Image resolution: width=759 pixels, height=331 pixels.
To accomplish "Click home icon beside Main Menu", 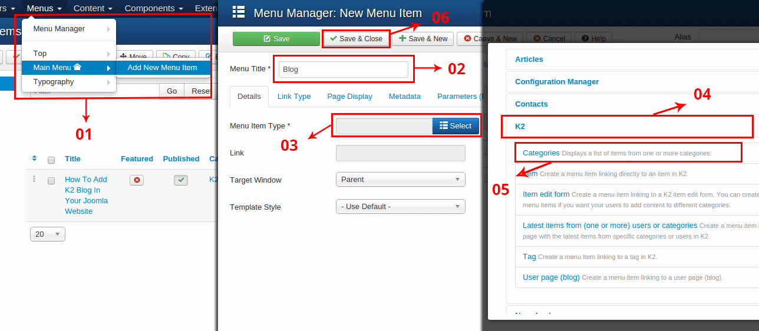I will (77, 67).
